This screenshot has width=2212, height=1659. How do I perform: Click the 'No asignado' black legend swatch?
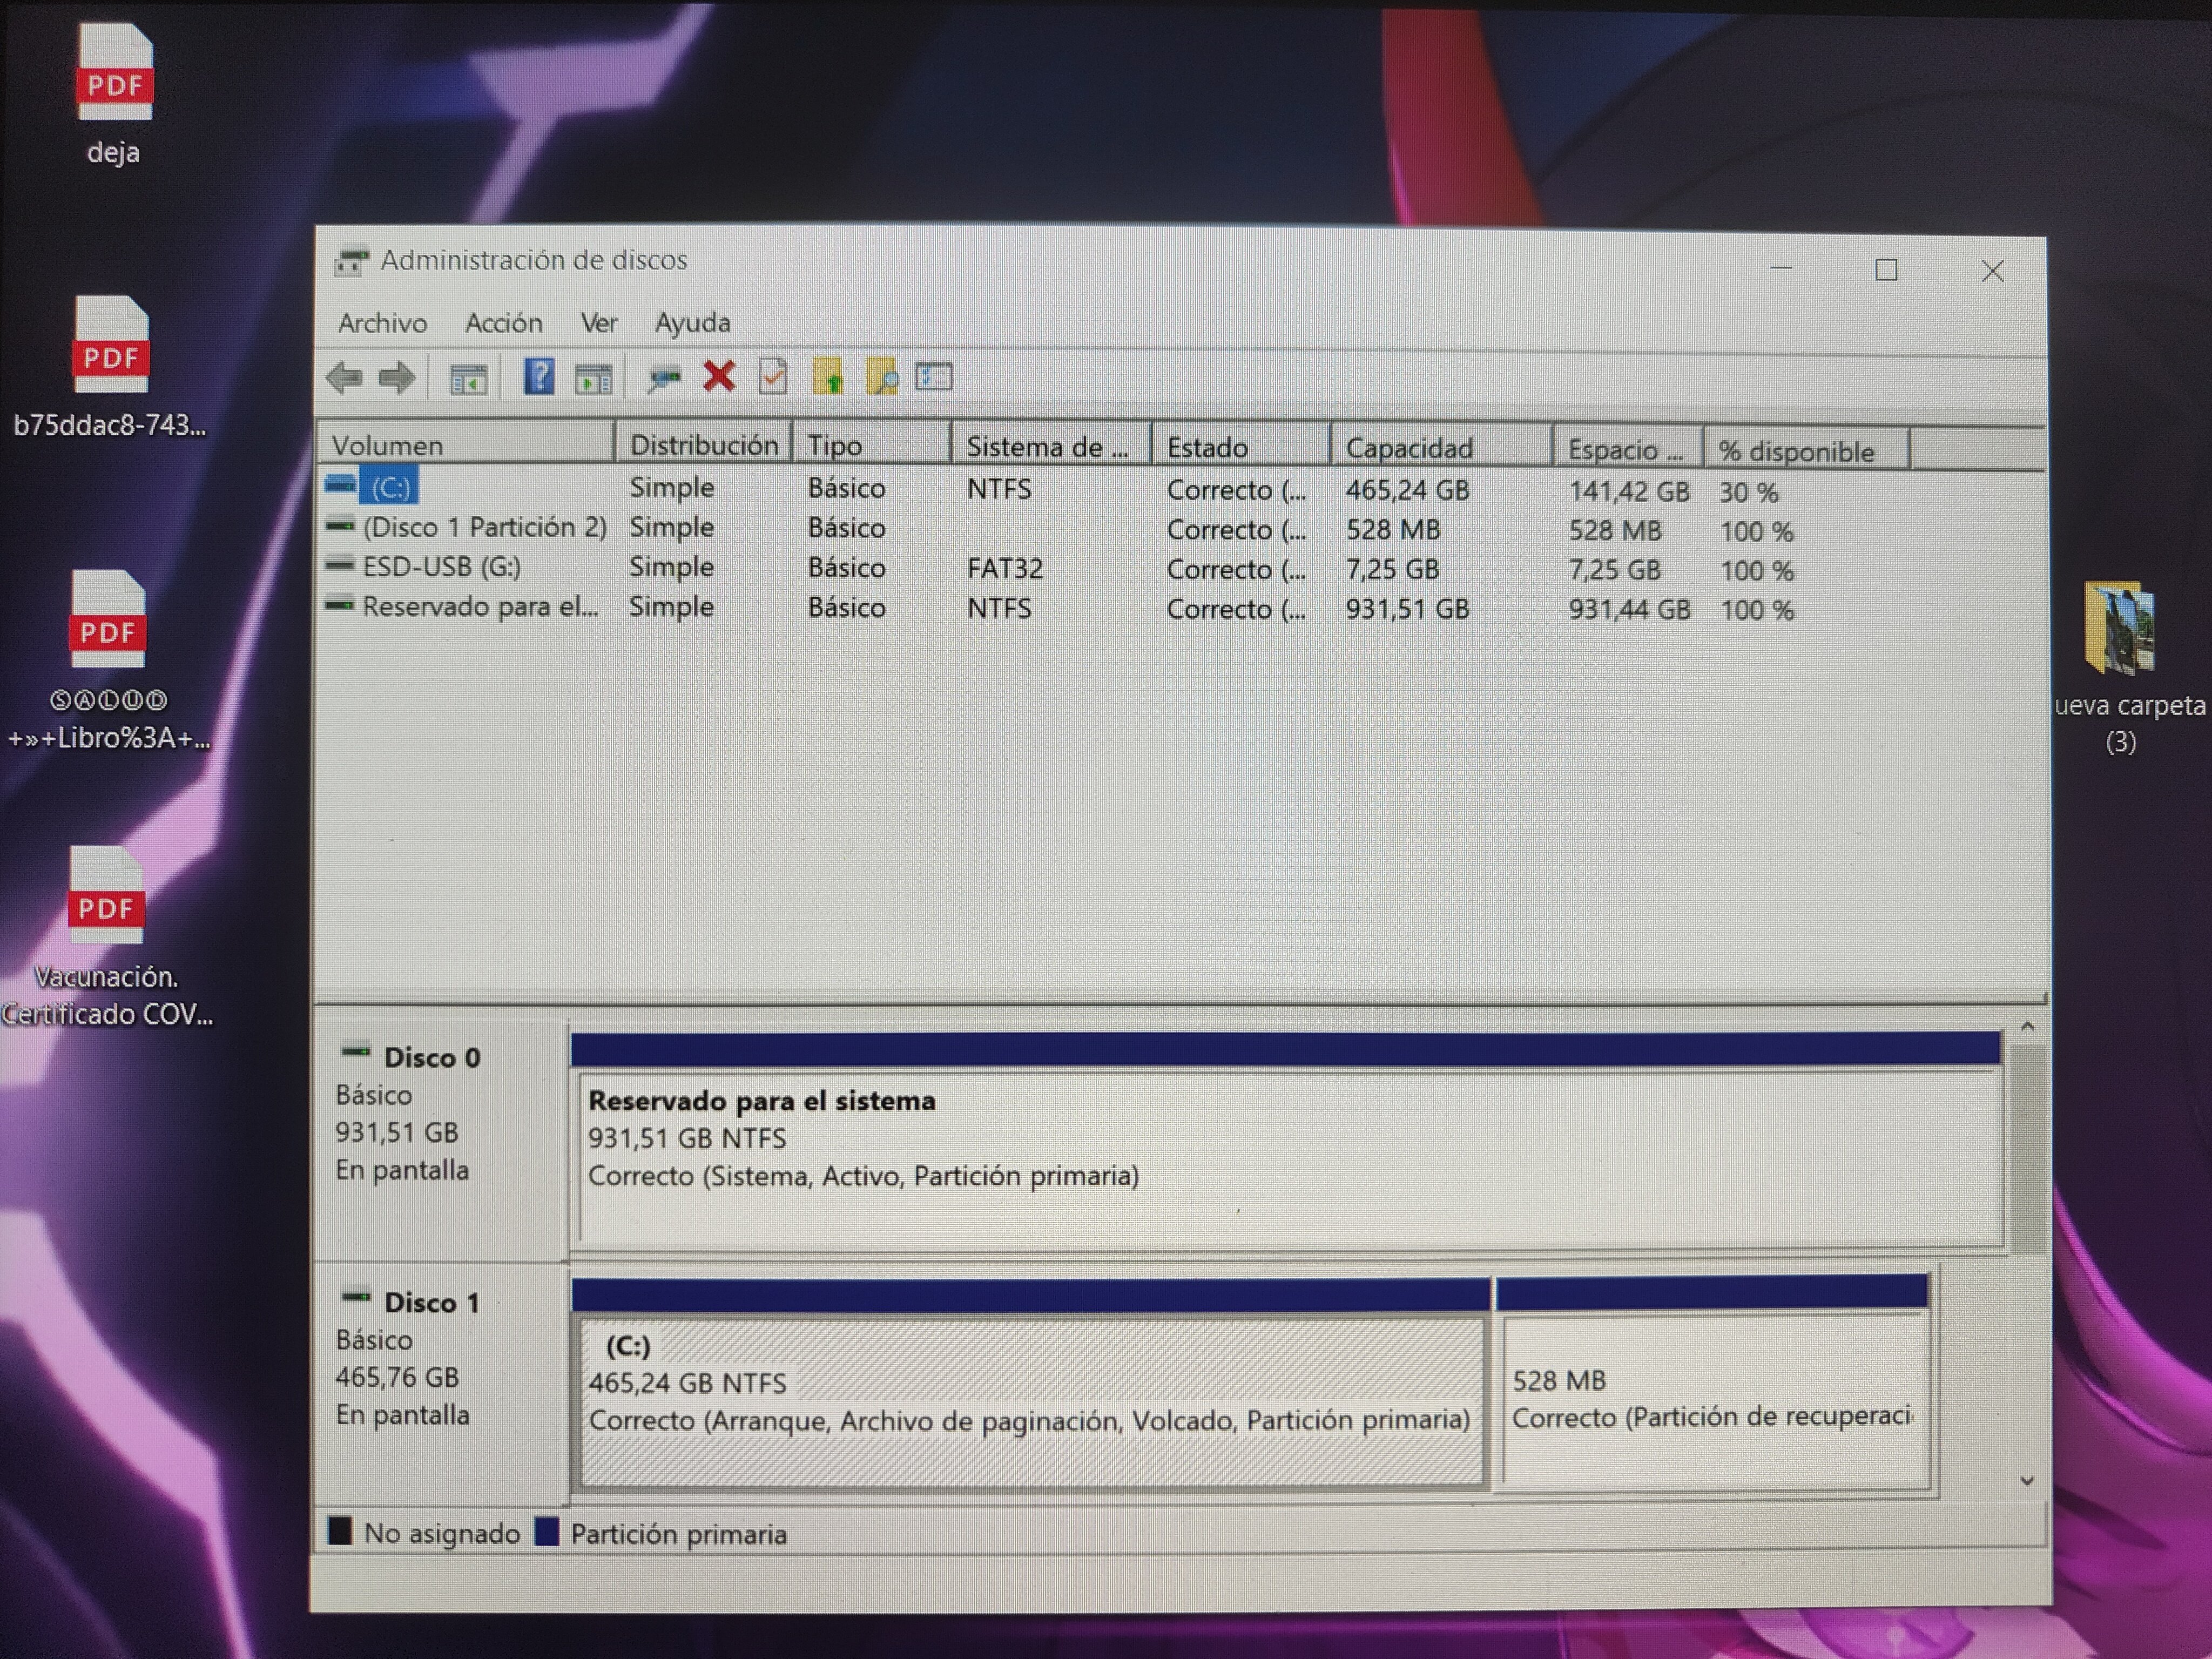click(341, 1531)
